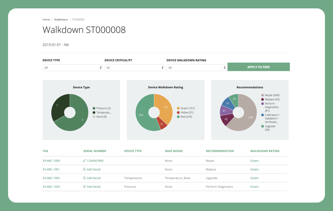Sort table by Walkdown Rating column header
Viewport: 333px width, 211px height.
265,151
